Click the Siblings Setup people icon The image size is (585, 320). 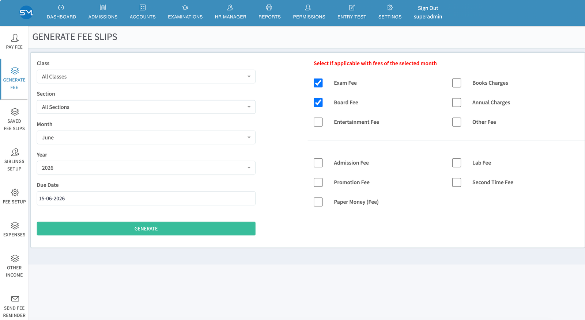[15, 152]
